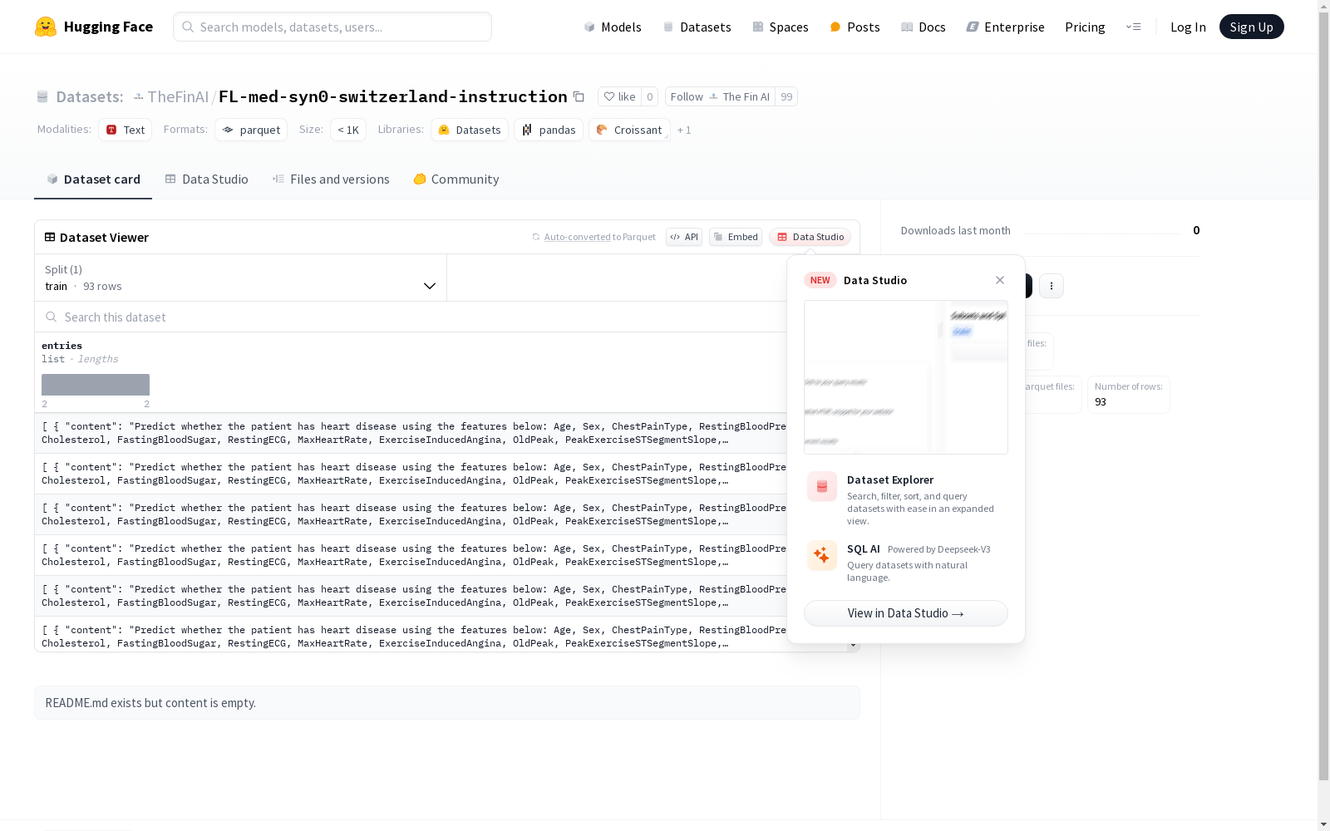Open the Docs nav item
This screenshot has width=1330, height=831.
coord(923,27)
